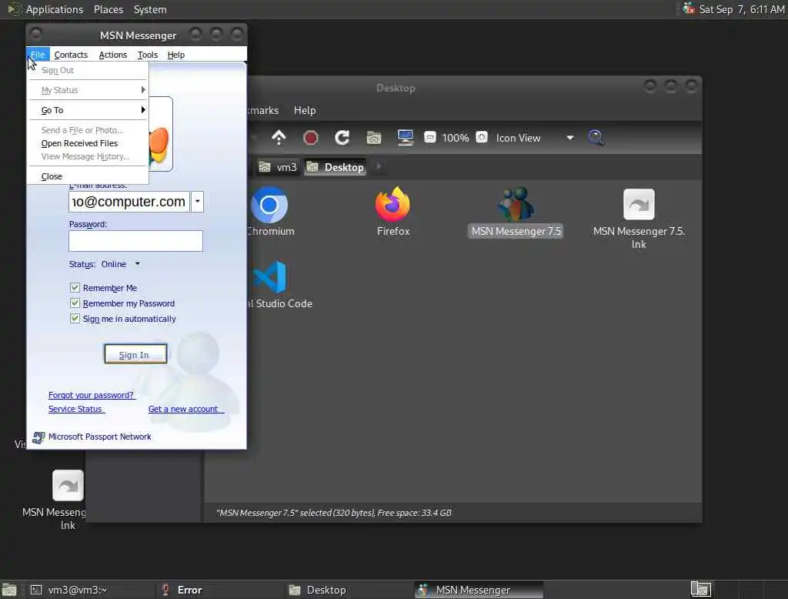788x599 pixels.
Task: Open the Help menu in Desktop window
Action: tap(305, 110)
